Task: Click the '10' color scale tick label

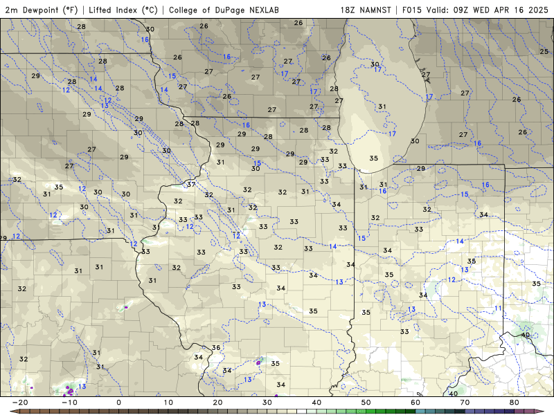Action: click(168, 403)
